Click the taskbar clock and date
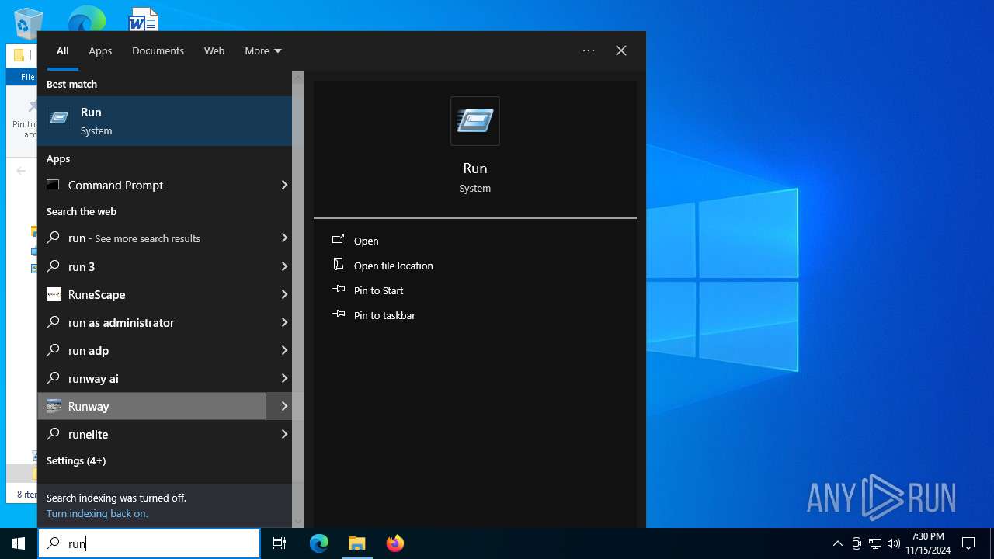 coord(928,543)
